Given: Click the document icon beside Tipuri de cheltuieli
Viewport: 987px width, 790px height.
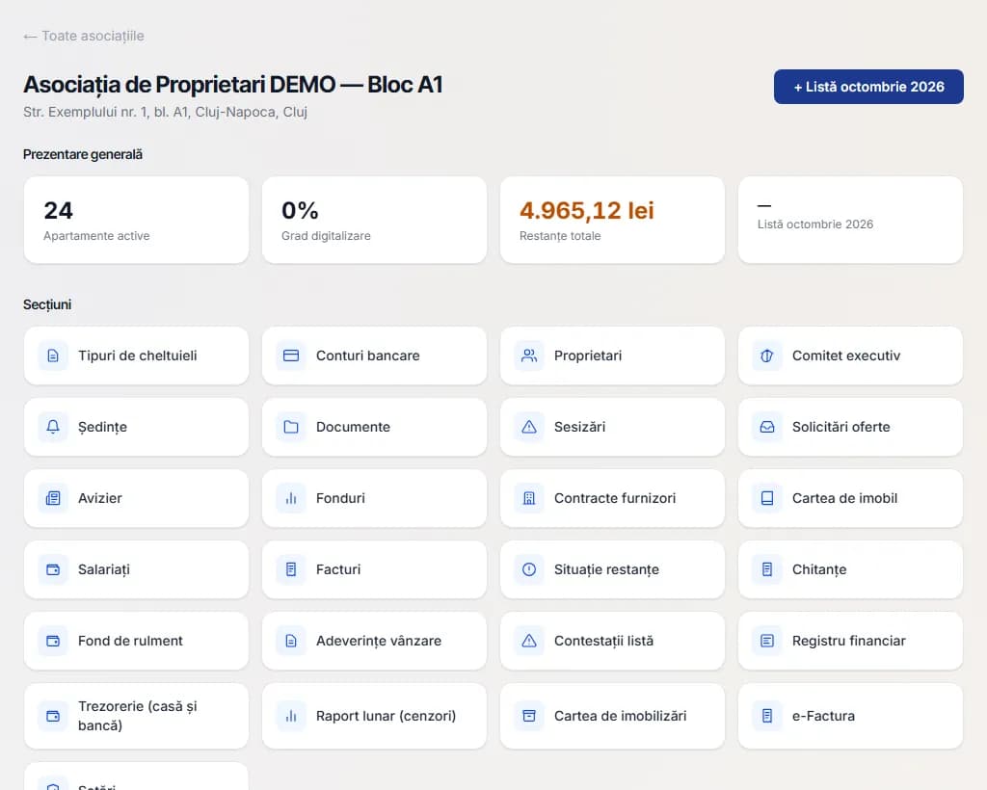Looking at the screenshot, I should [53, 356].
